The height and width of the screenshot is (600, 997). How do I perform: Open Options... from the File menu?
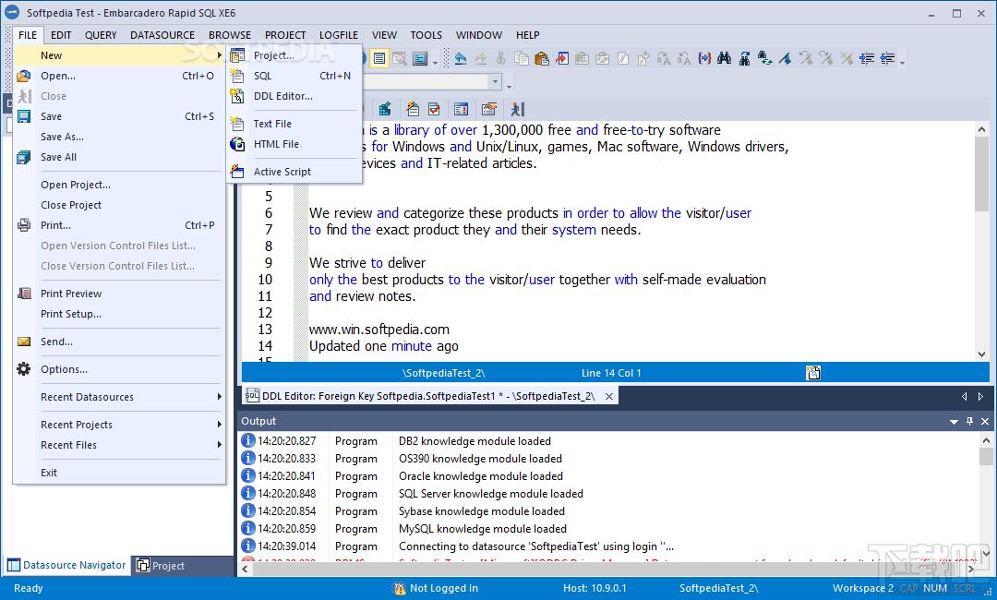(119, 369)
